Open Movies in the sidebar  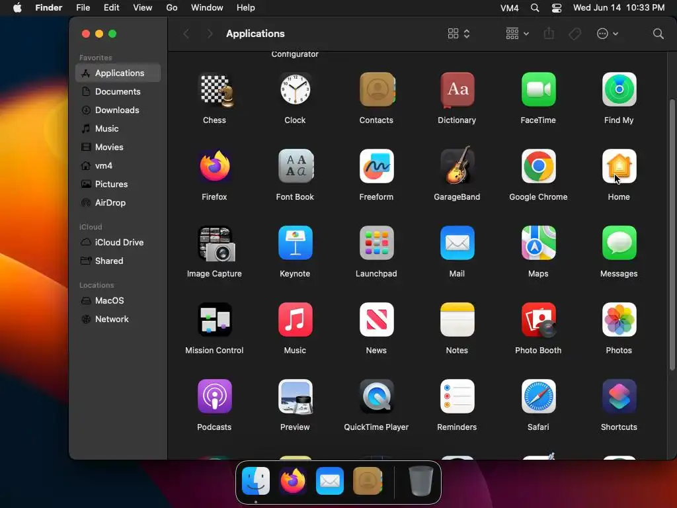click(118, 148)
